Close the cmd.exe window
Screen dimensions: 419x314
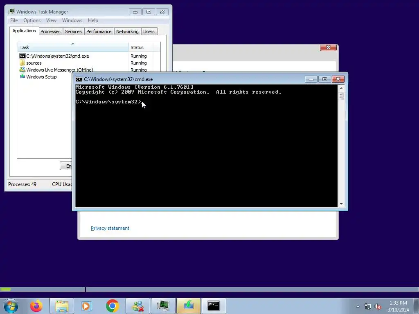click(x=338, y=79)
